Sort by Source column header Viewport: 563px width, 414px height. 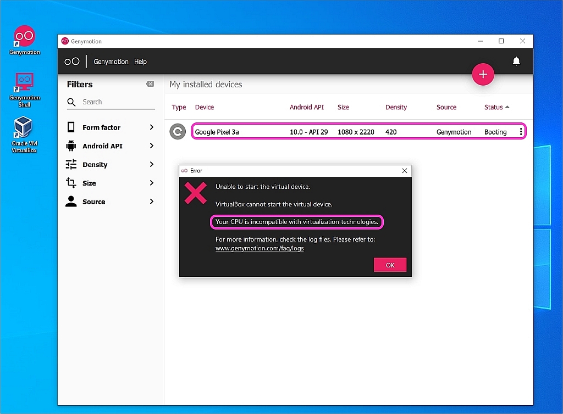click(x=446, y=107)
